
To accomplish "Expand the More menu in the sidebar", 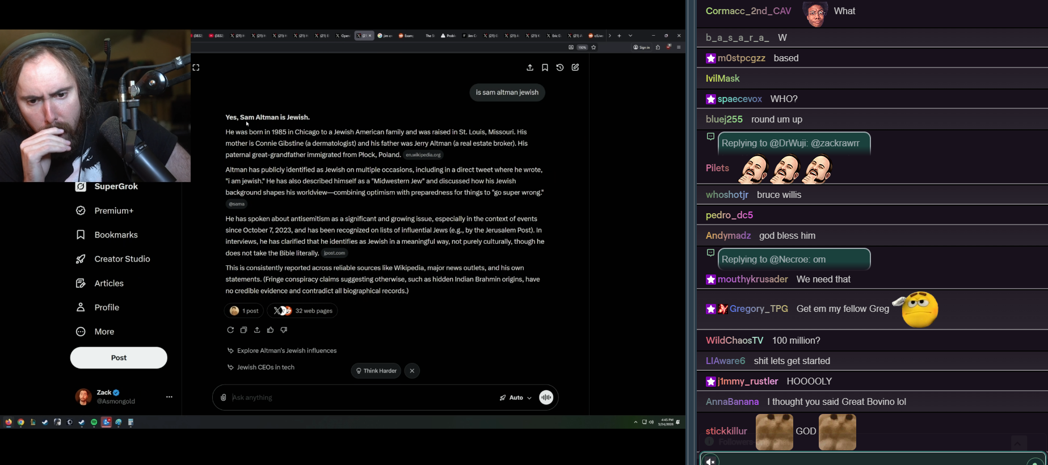I will pos(95,332).
